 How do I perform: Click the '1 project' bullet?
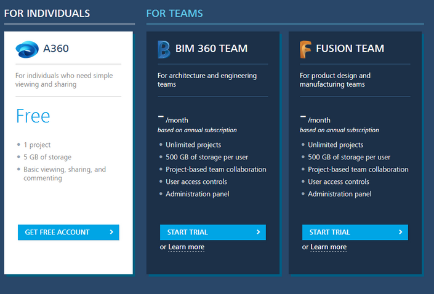[37, 145]
